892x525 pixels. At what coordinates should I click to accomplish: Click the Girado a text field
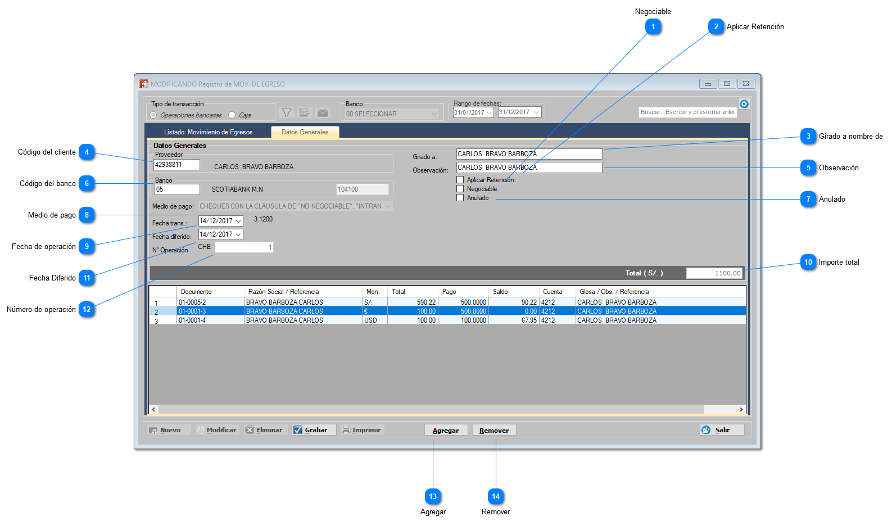[x=529, y=154]
